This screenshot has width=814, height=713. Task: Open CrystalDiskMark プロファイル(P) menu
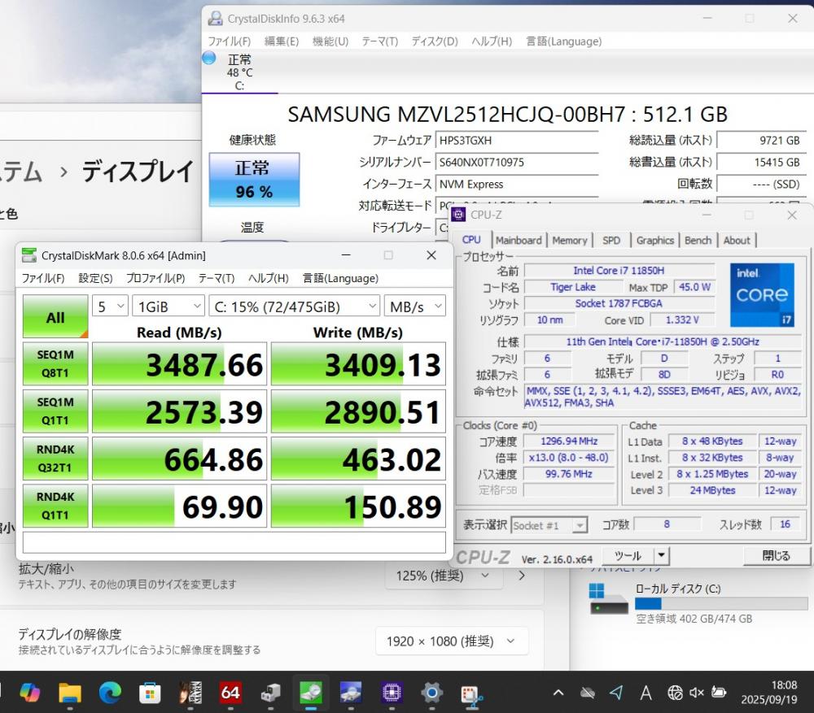pos(155,278)
